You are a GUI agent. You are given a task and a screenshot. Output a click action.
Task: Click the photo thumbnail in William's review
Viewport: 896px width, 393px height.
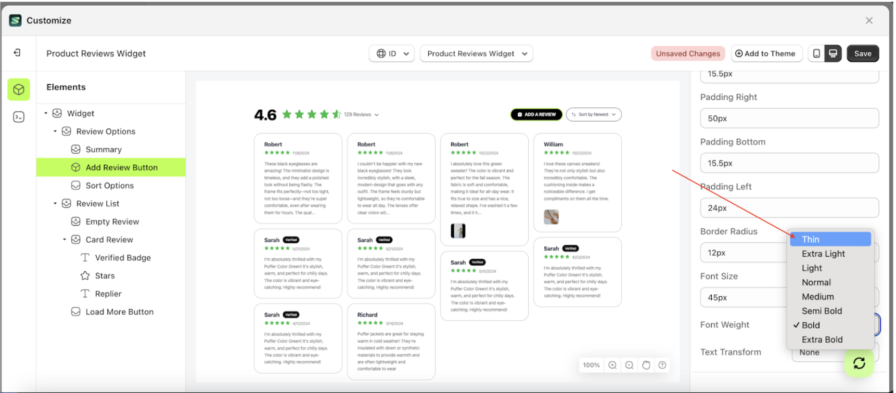tap(551, 217)
